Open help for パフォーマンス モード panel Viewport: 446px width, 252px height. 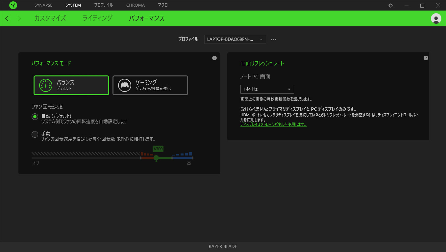[214, 58]
